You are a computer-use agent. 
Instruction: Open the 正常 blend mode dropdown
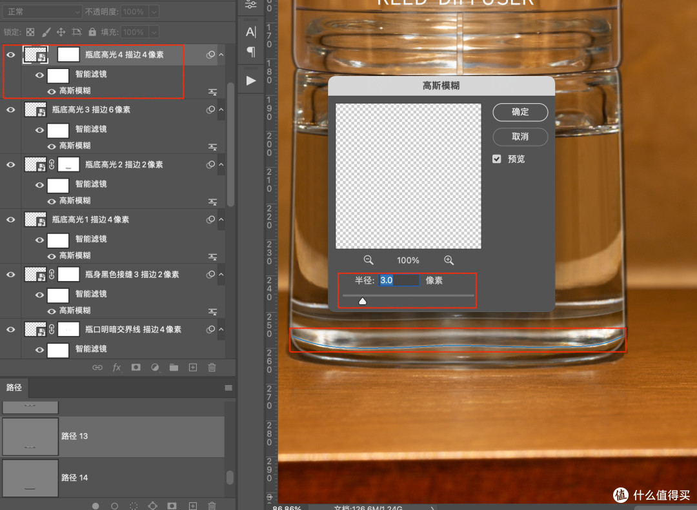click(x=43, y=12)
